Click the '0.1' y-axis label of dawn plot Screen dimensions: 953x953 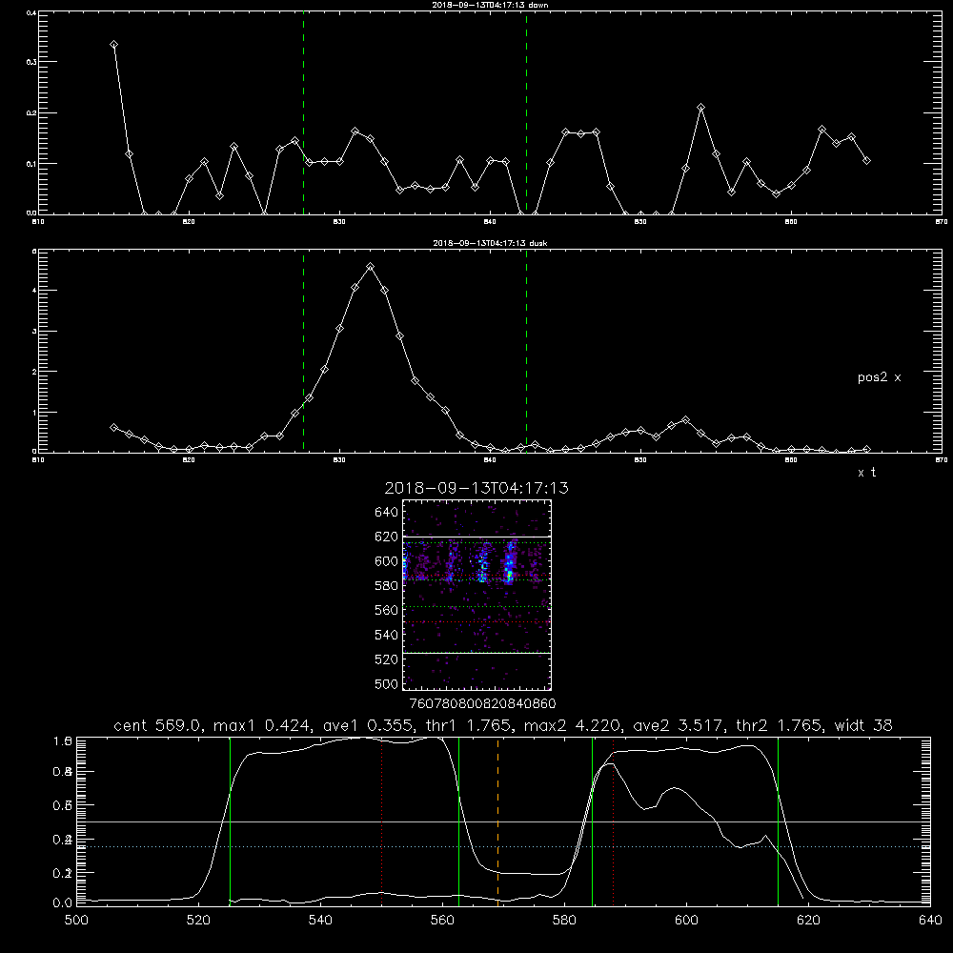31,164
